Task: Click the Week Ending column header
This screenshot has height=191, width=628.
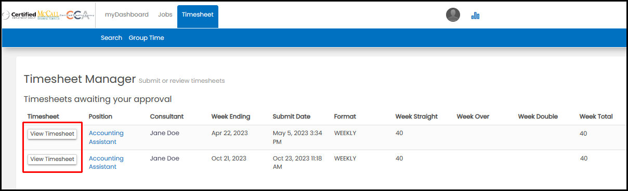Action: point(231,116)
